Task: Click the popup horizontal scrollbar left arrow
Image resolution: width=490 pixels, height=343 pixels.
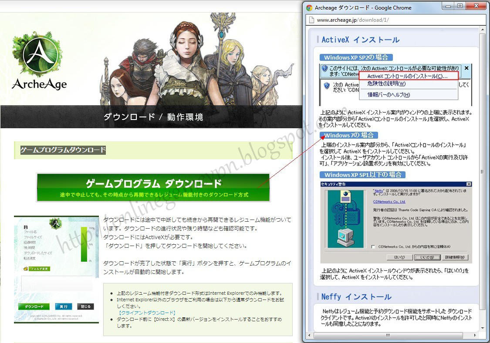Action: coord(310,335)
